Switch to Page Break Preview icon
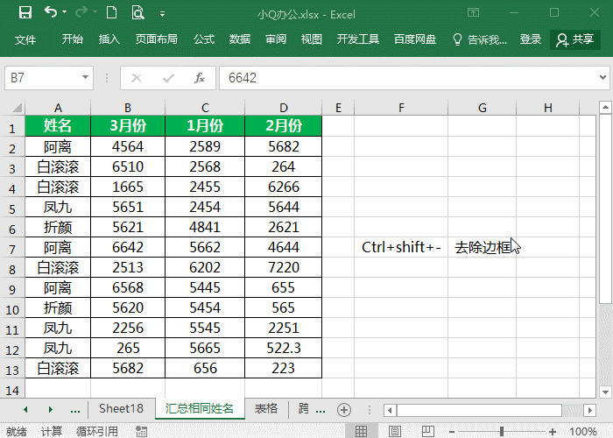 428,431
